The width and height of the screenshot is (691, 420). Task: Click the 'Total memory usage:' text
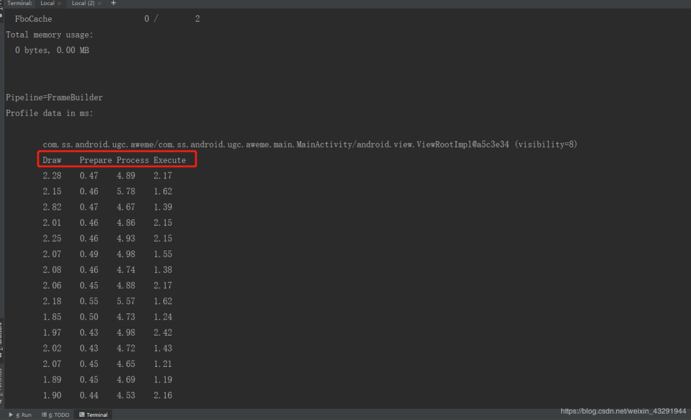(x=49, y=35)
